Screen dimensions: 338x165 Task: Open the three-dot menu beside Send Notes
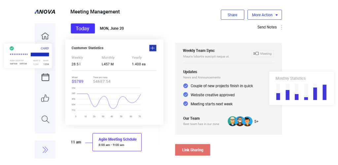tap(281, 27)
